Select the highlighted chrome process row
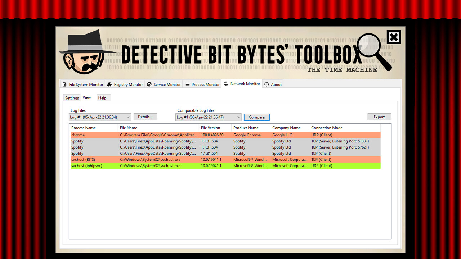 point(144,135)
